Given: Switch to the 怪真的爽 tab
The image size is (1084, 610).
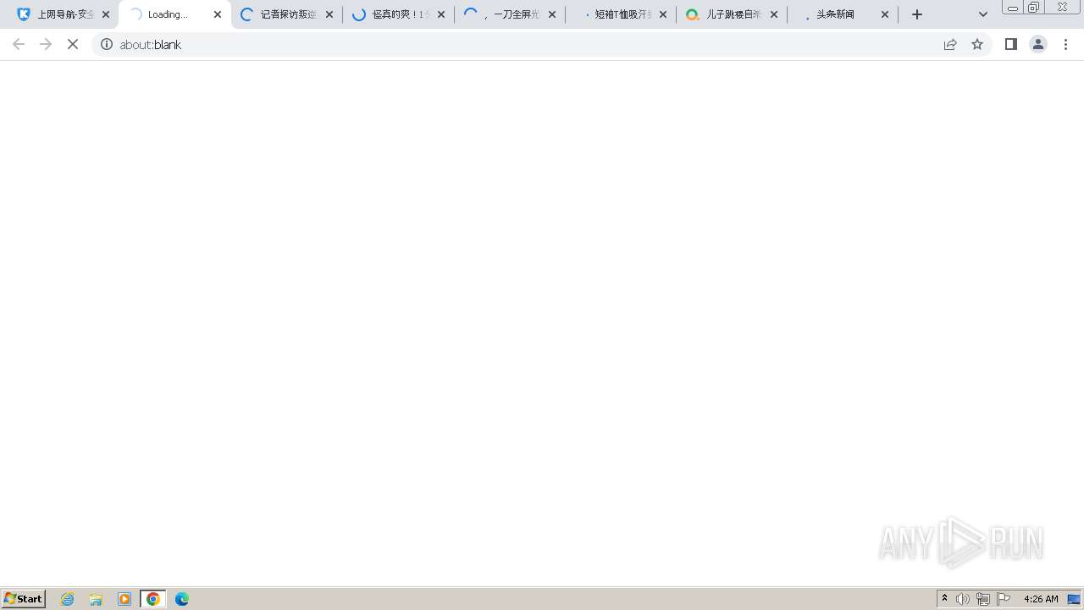Looking at the screenshot, I should 398,14.
